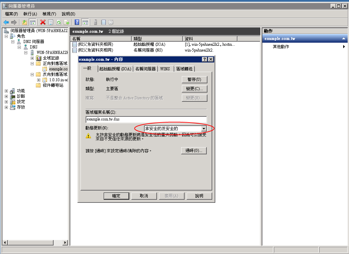Image resolution: width=349 pixels, height=254 pixels.
Task: Collapse the 正向對應區域 tree node
Action: pos(32,63)
